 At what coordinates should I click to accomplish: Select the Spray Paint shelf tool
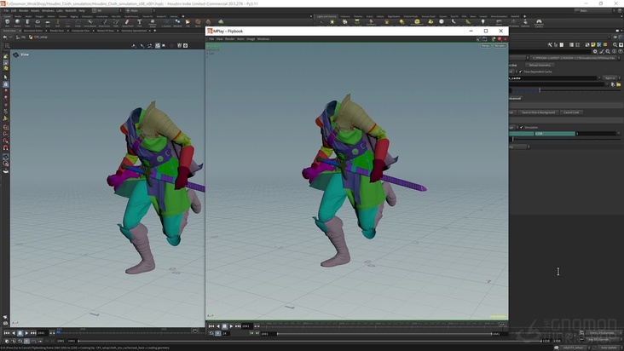pos(128,23)
